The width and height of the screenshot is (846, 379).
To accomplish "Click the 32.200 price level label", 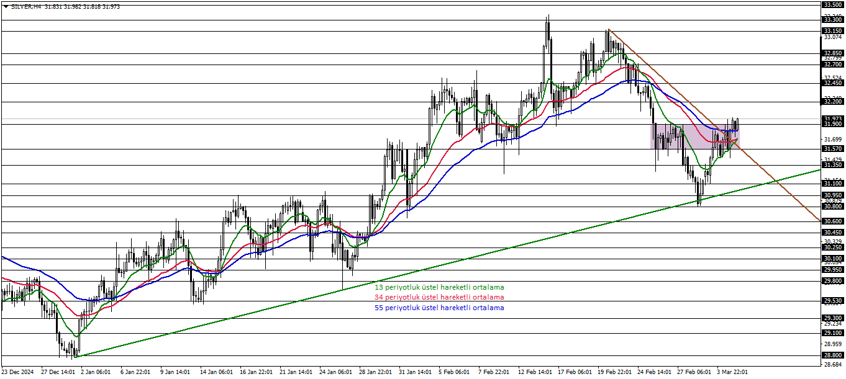I will (x=832, y=101).
